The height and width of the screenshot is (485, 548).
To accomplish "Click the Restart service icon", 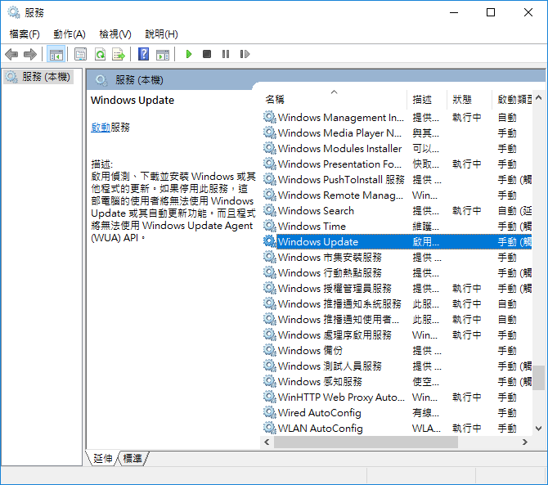I will [x=245, y=54].
